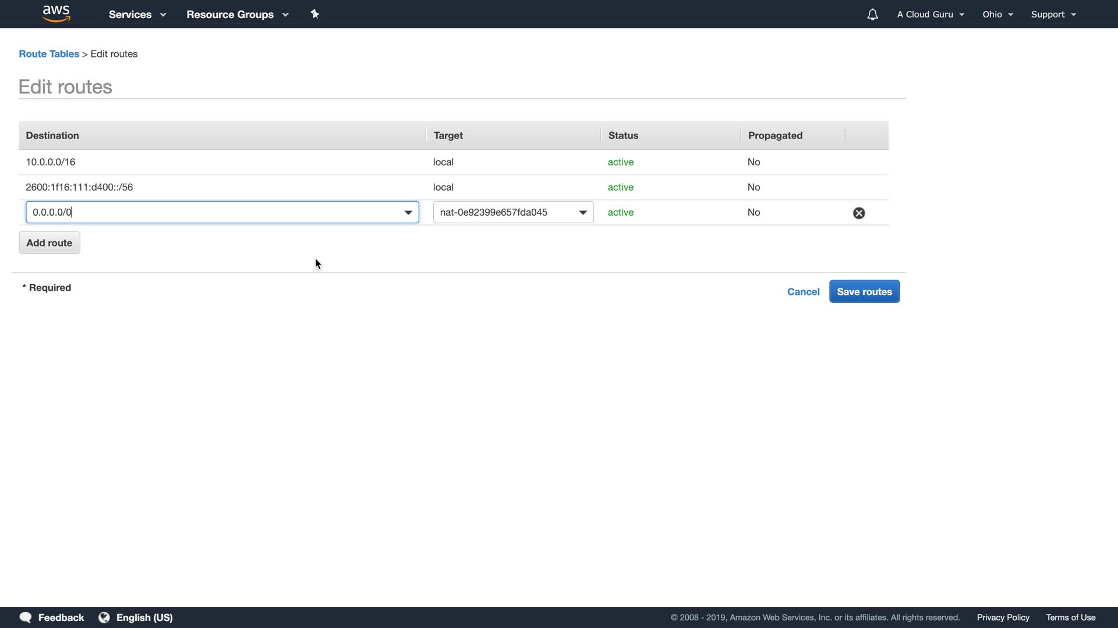
Task: Click into the 0.0.0.0/0 destination field
Action: pos(210,212)
